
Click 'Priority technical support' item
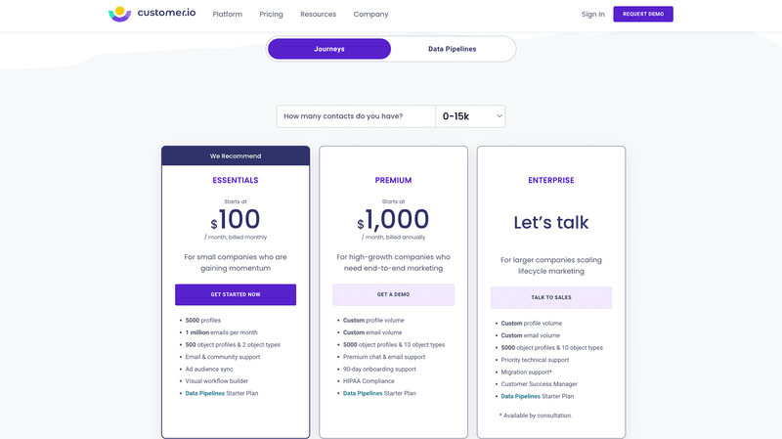coord(535,360)
